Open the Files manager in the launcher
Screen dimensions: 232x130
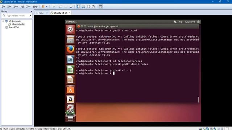70,39
